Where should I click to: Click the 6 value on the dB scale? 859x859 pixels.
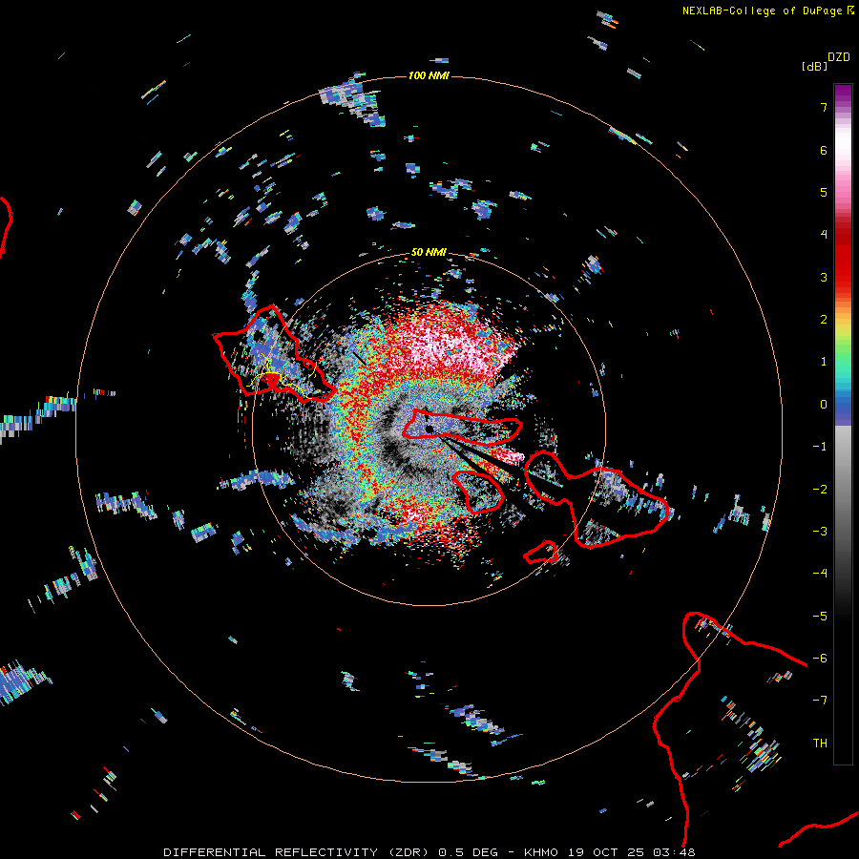(x=824, y=150)
